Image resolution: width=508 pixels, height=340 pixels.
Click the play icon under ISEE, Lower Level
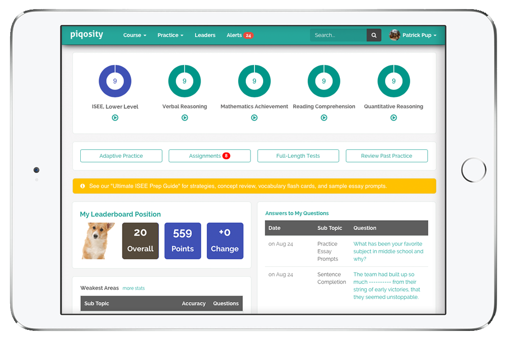(115, 118)
